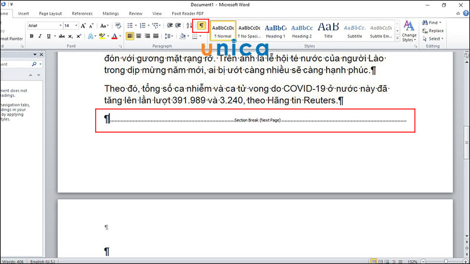Image resolution: width=470 pixels, height=264 pixels.
Task: Toggle Bold formatting
Action: (32, 36)
